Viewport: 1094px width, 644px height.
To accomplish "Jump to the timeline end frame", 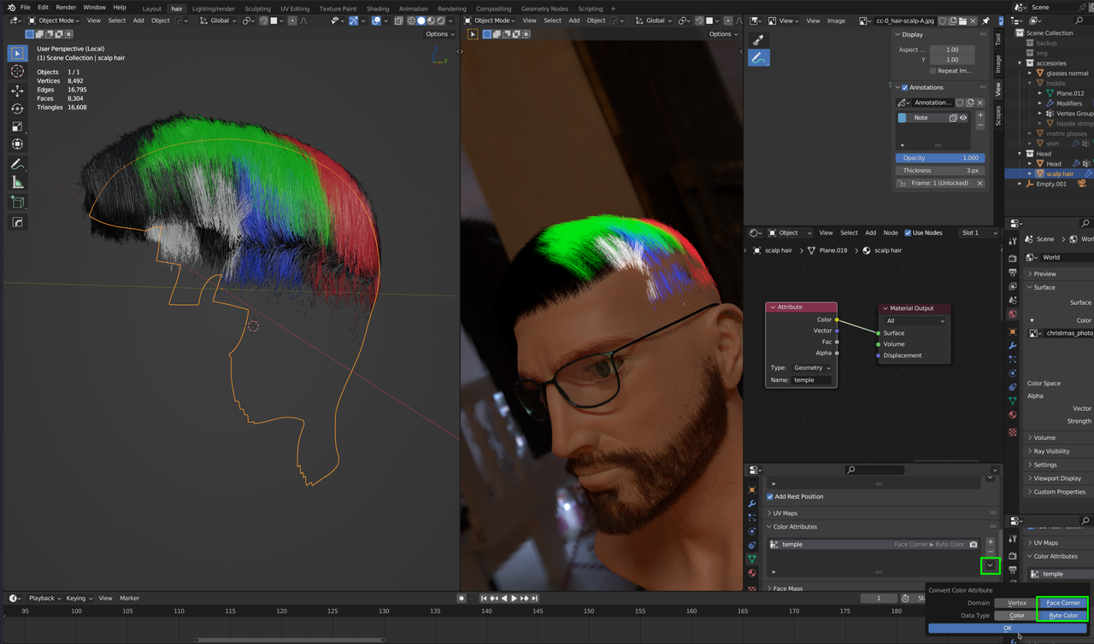I will [534, 598].
